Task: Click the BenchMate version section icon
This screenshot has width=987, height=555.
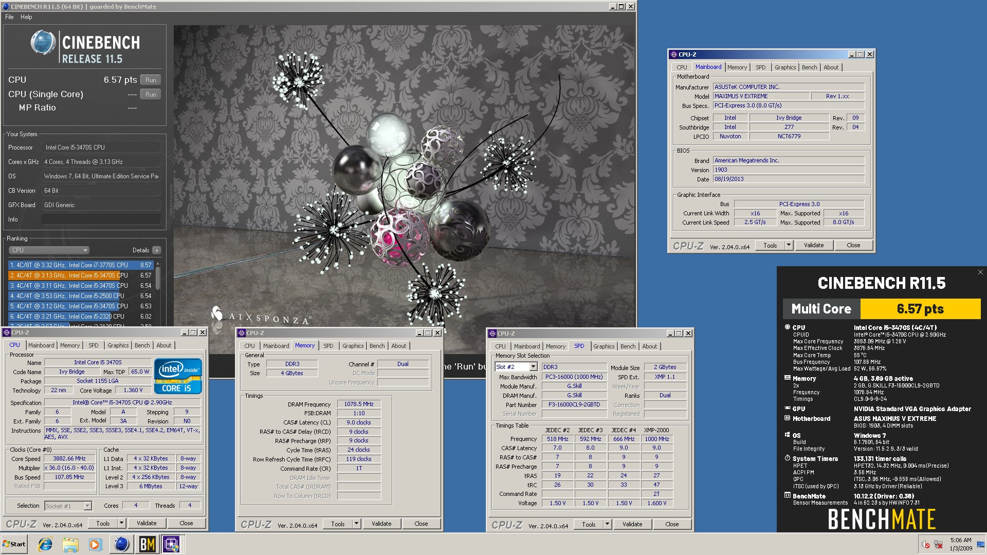Action: tap(787, 495)
